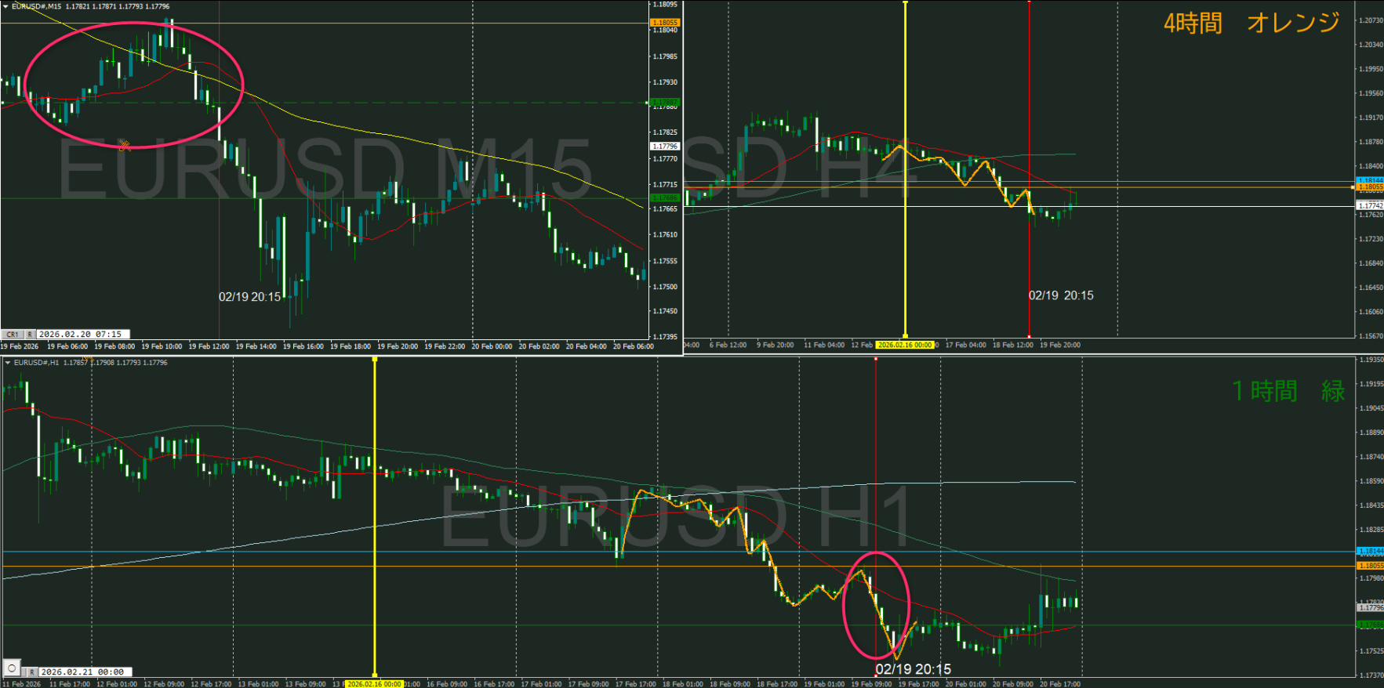Open the EURUSD#,M15 chart dropdown arrow
The width and height of the screenshot is (1384, 688).
click(6, 6)
